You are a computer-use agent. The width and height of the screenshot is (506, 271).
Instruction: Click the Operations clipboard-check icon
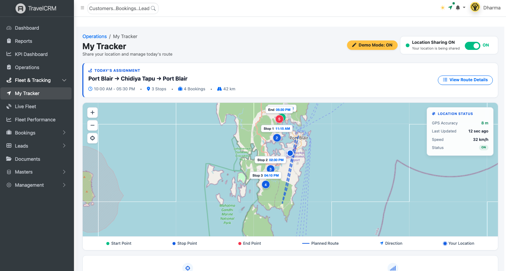(x=9, y=67)
